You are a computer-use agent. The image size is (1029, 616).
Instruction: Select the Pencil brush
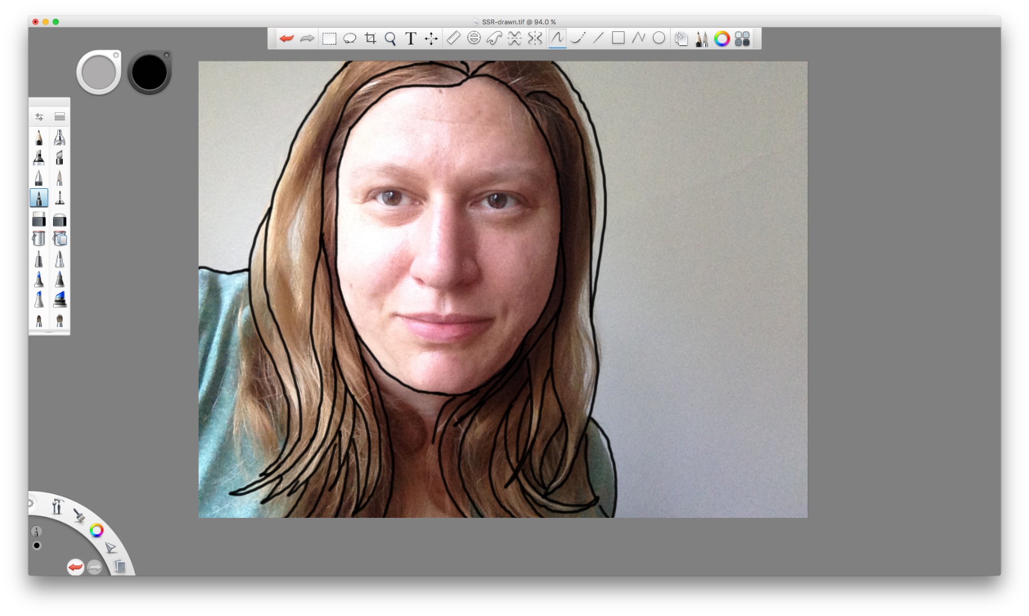click(x=39, y=137)
